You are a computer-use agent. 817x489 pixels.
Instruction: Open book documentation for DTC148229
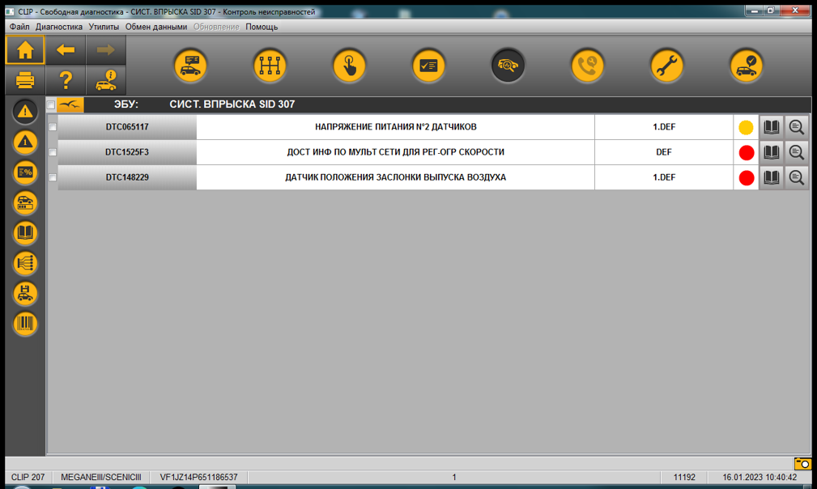(x=771, y=177)
